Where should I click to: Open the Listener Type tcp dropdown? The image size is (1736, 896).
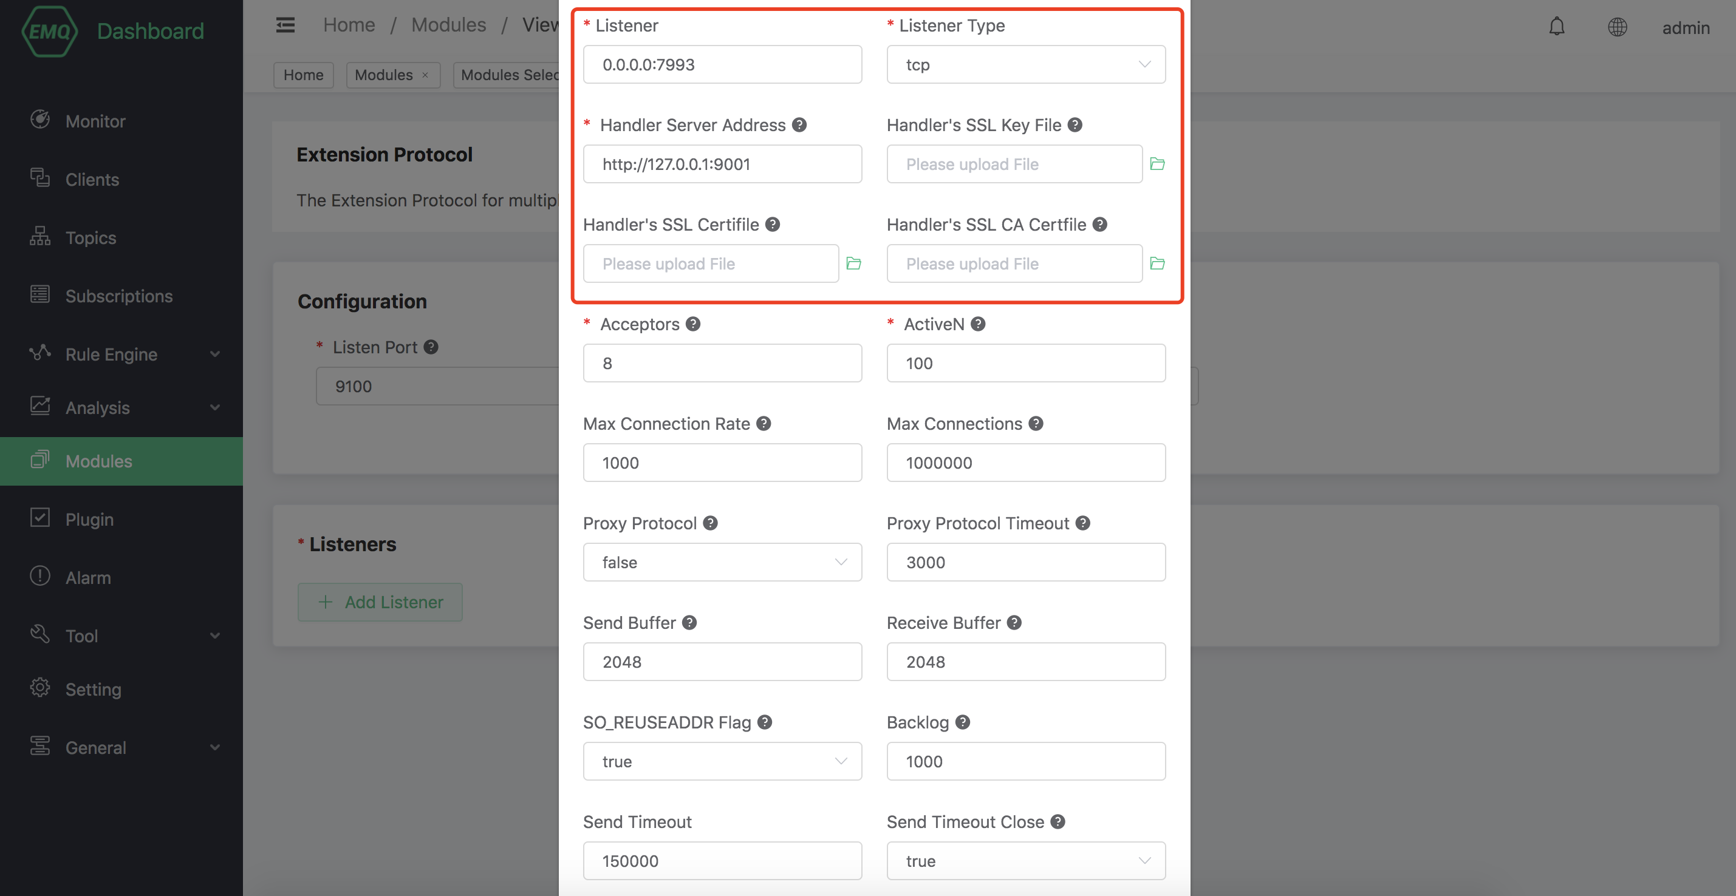pyautogui.click(x=1025, y=65)
